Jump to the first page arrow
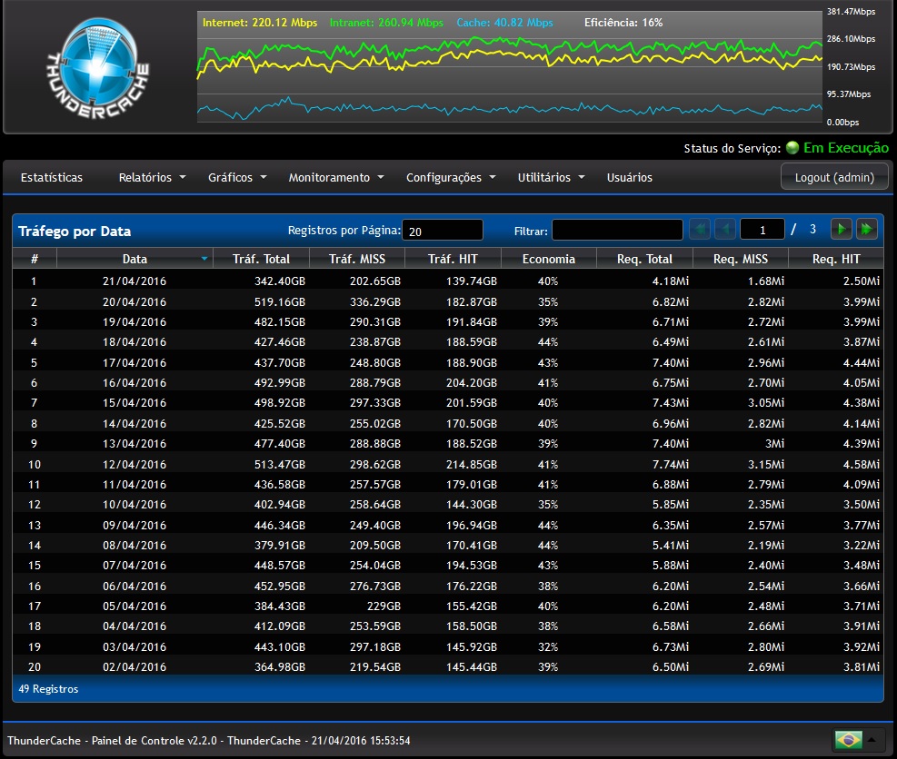Viewport: 897px width, 759px height. click(700, 230)
